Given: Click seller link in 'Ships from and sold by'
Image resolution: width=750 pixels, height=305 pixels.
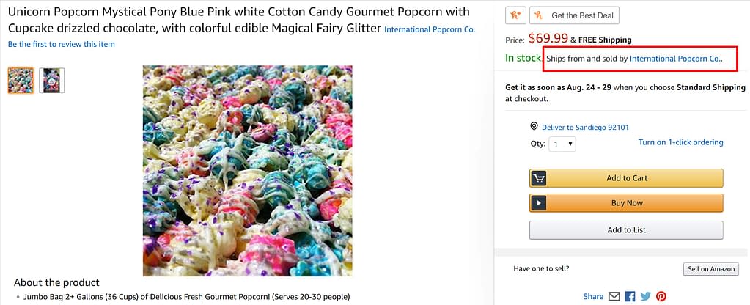Looking at the screenshot, I should point(675,58).
